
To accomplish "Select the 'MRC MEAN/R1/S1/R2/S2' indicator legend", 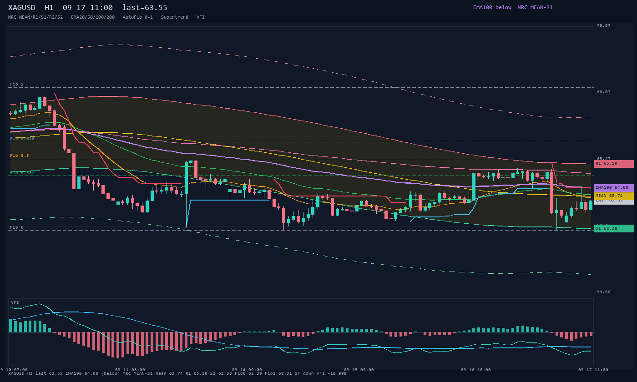I will coord(35,17).
